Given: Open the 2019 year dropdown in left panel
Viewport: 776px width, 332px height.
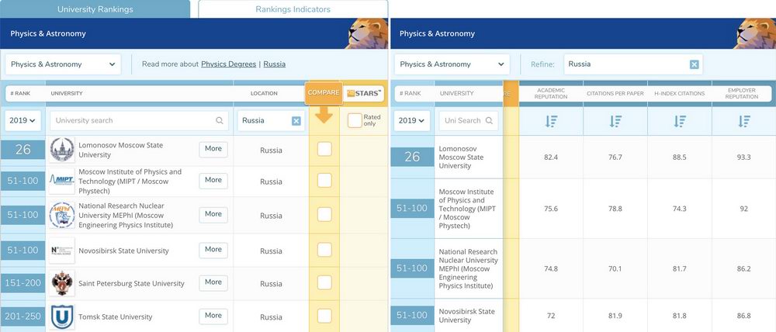Looking at the screenshot, I should (x=23, y=120).
